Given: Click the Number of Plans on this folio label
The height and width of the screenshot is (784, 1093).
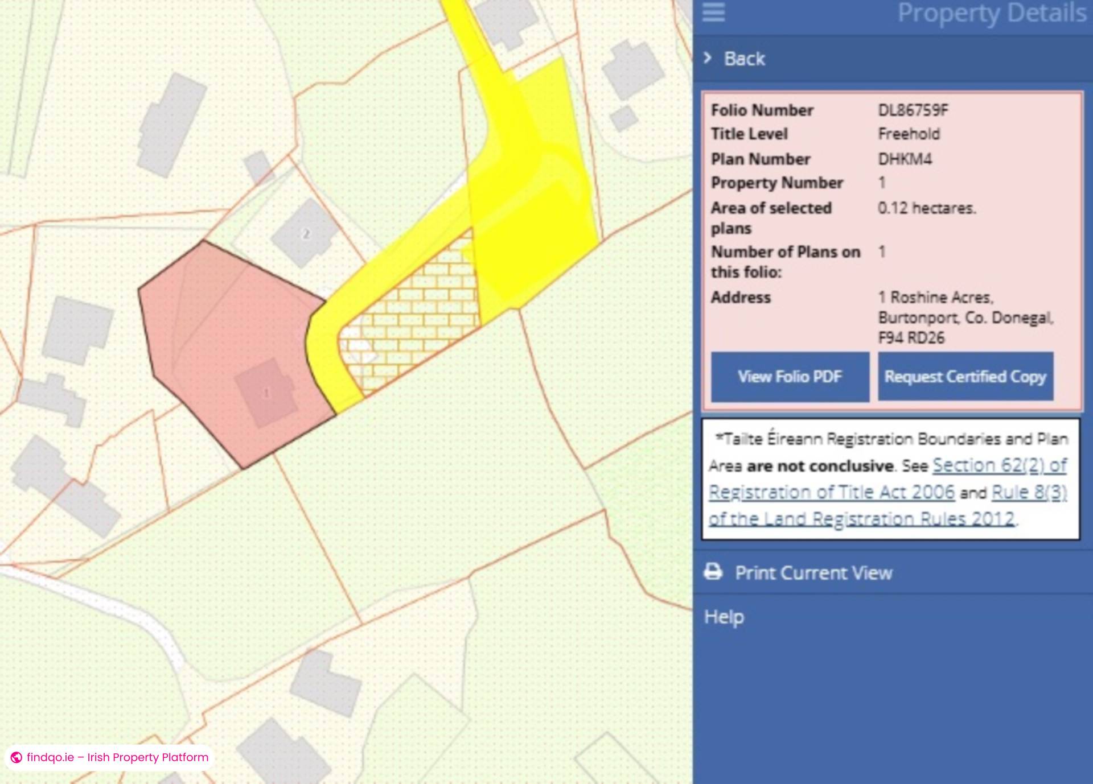Looking at the screenshot, I should (786, 262).
